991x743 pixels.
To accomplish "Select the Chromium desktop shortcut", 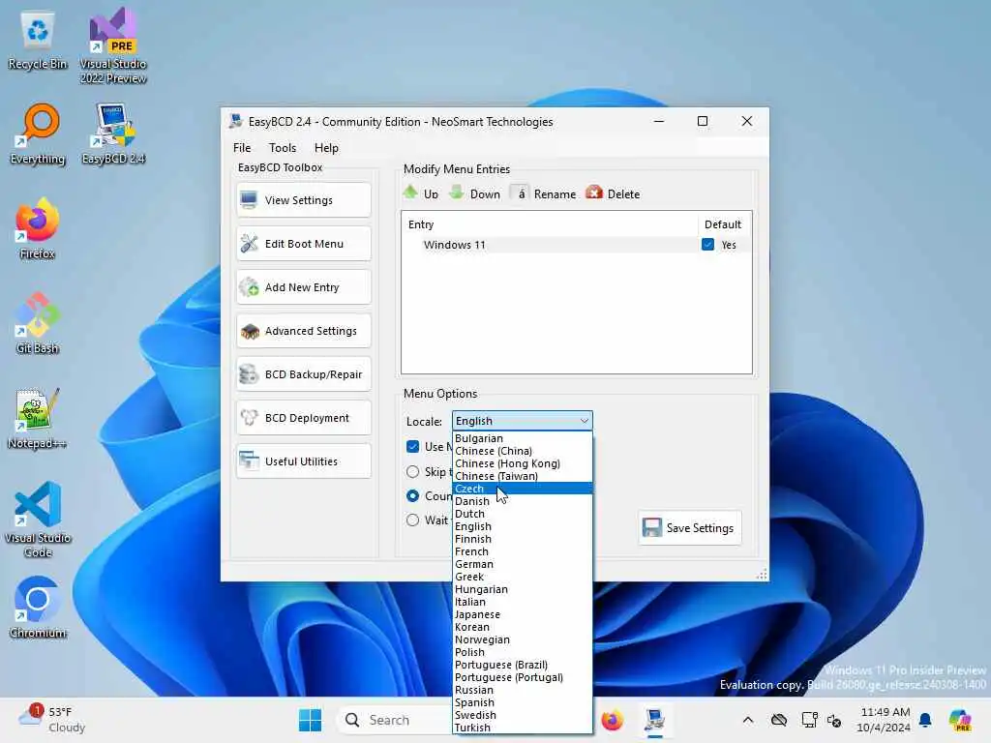I will 38,608.
